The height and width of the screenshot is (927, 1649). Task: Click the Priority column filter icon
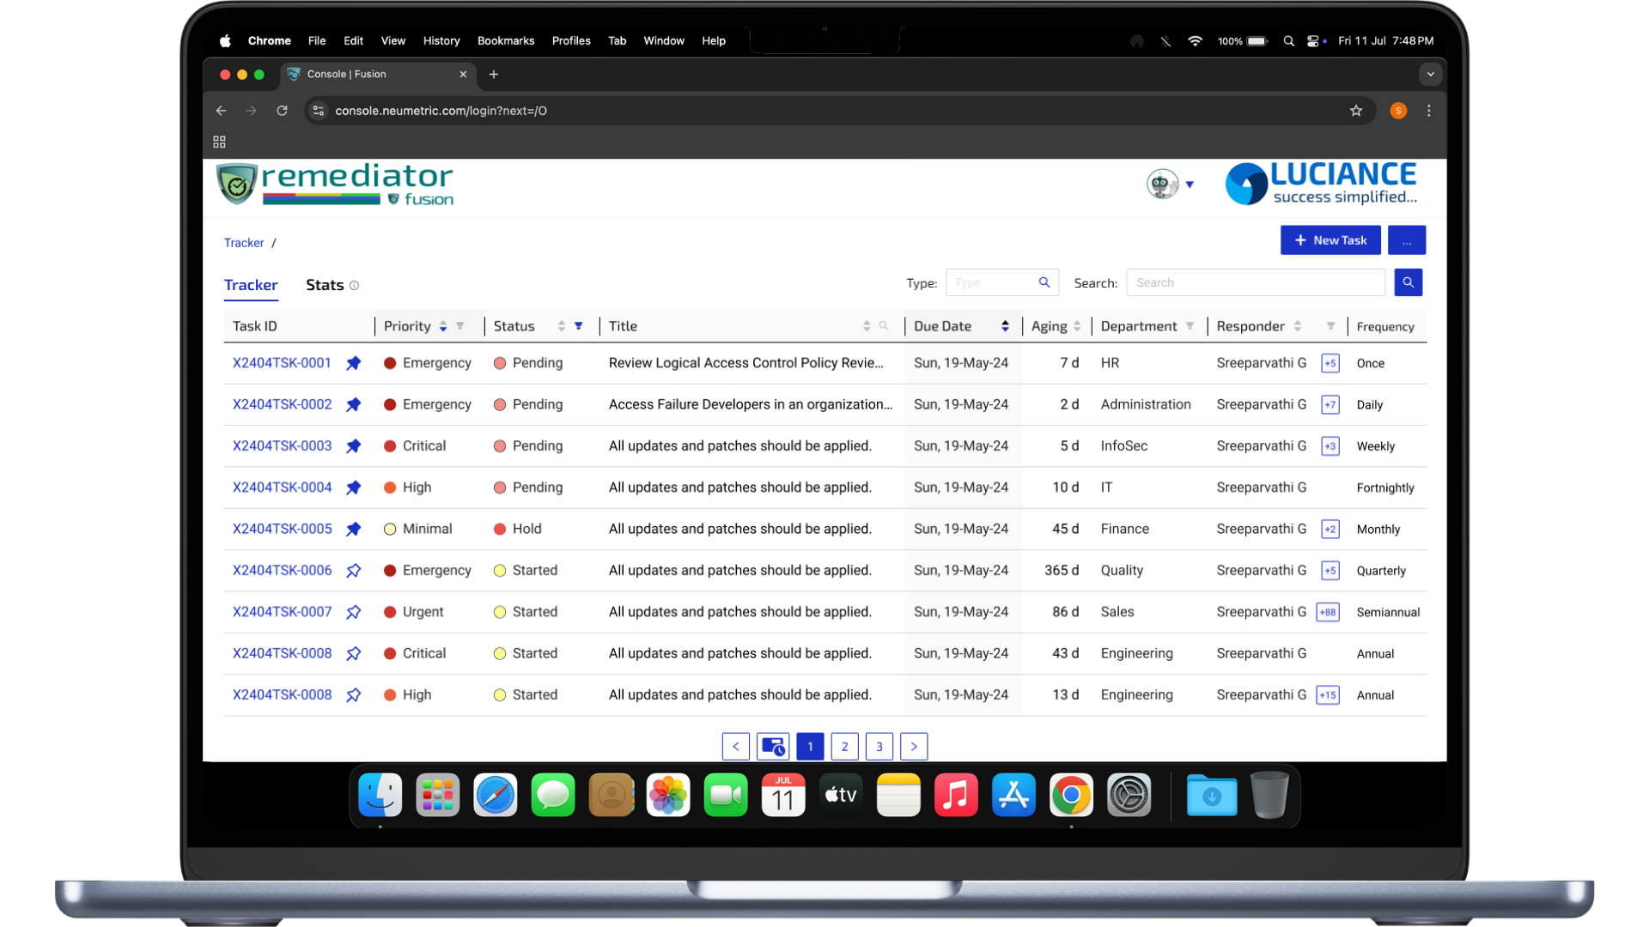pos(460,326)
